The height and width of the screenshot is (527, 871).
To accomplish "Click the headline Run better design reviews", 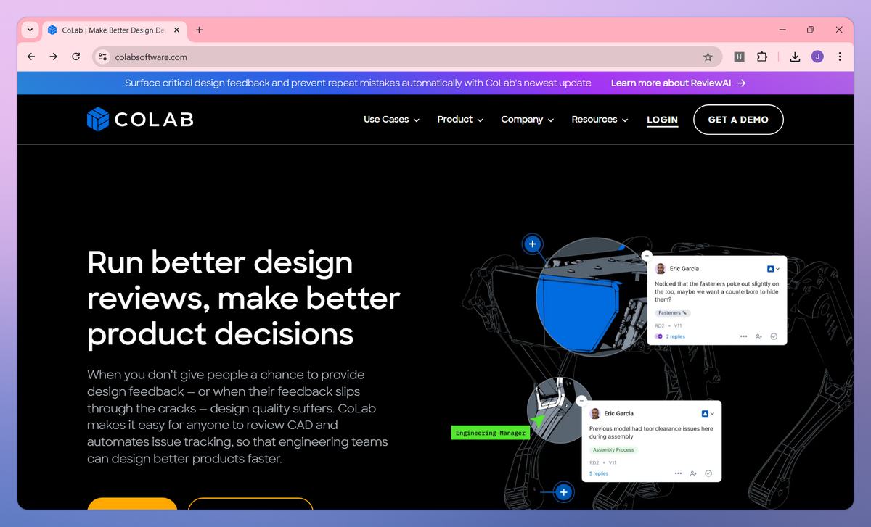I will pos(244,298).
